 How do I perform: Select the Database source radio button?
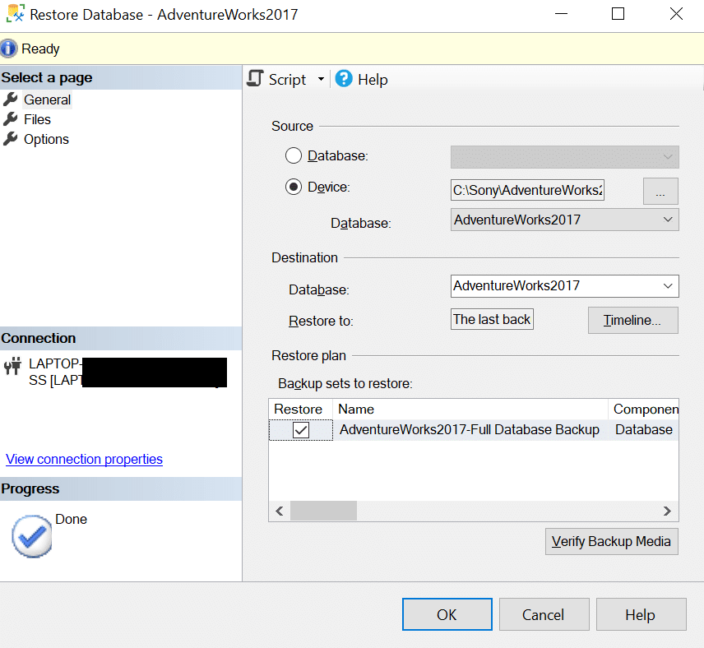click(293, 155)
